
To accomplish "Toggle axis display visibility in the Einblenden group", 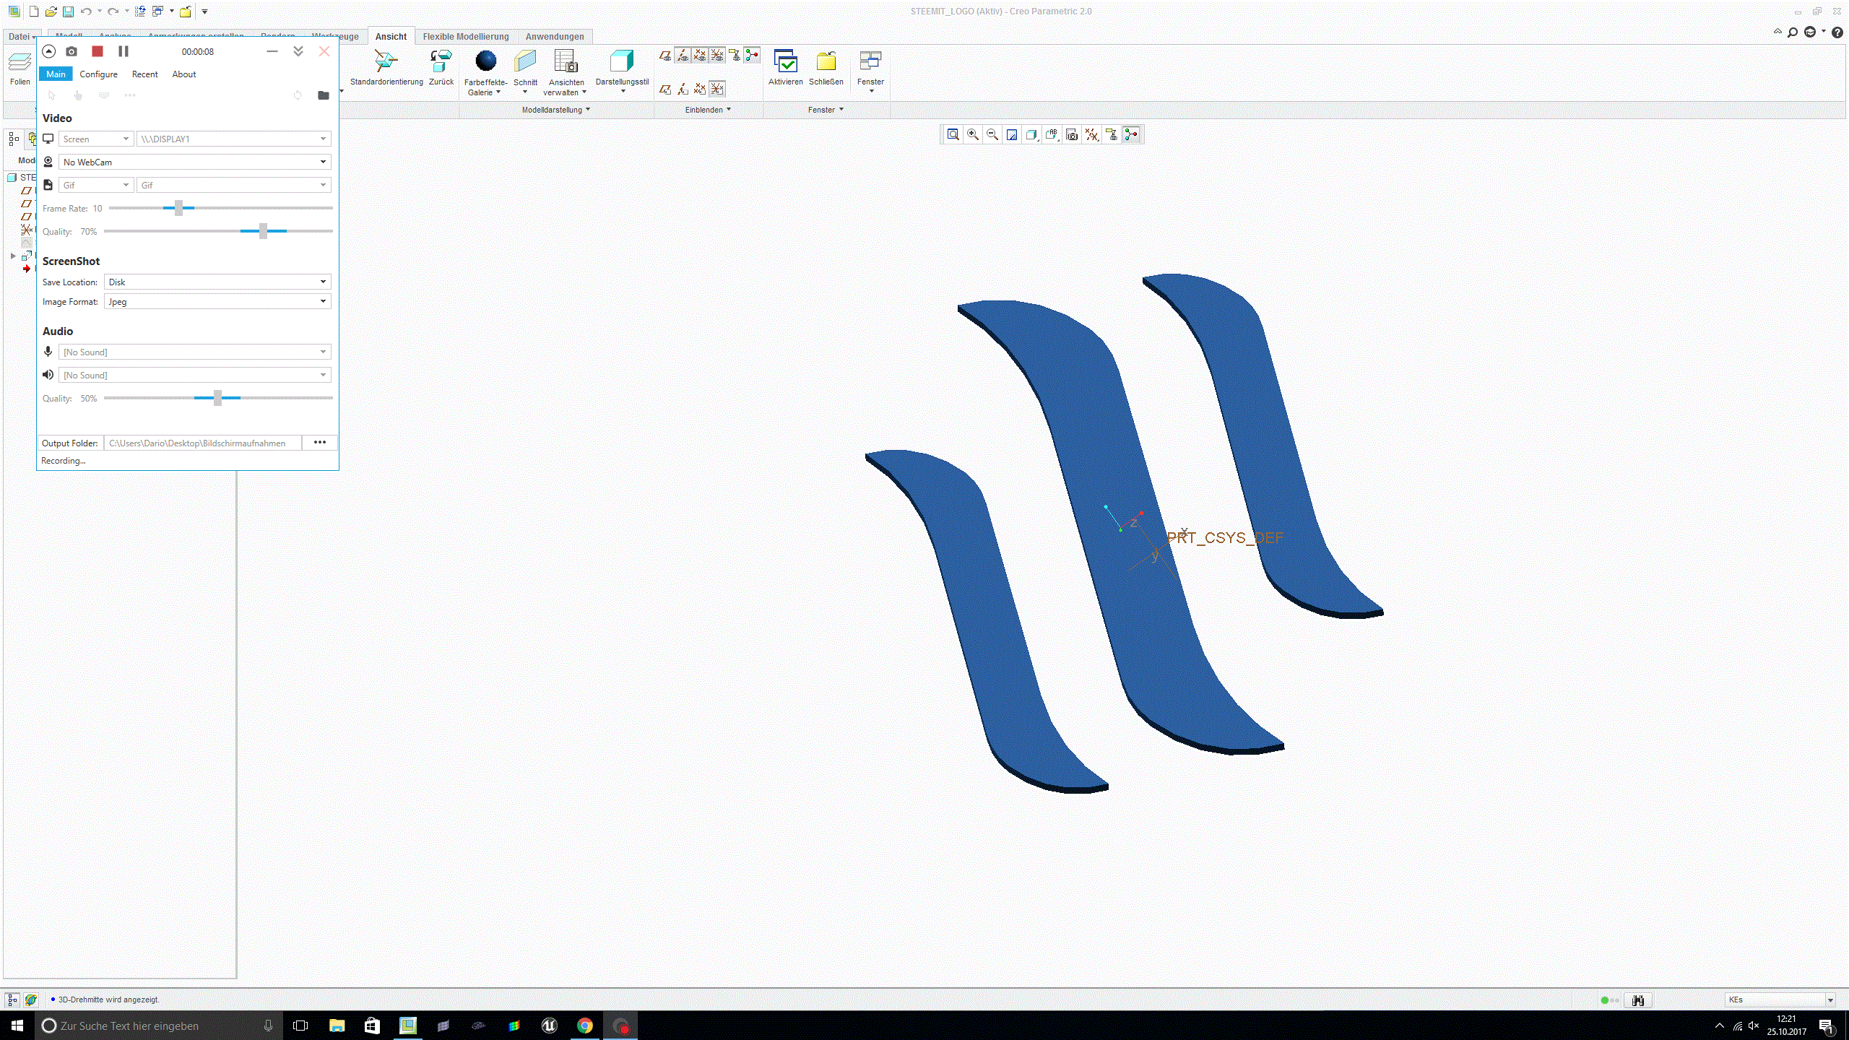I will (683, 55).
